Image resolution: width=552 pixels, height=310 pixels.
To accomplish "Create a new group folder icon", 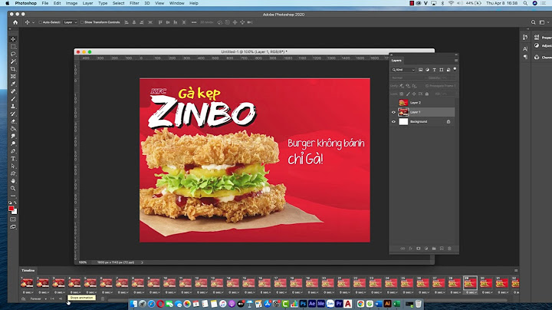I will pyautogui.click(x=434, y=249).
